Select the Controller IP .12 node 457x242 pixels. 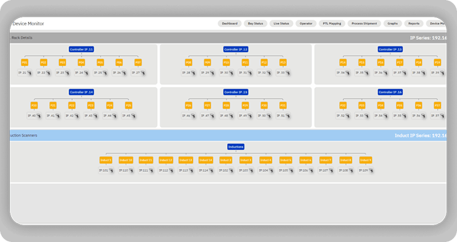click(x=236, y=50)
